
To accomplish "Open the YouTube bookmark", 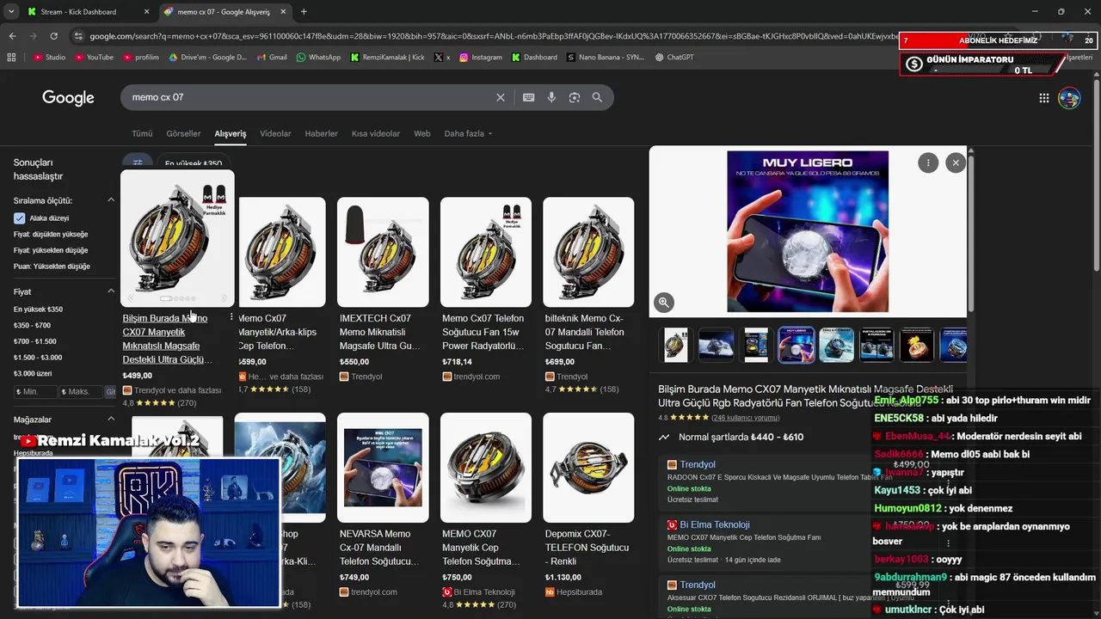I will tap(94, 58).
